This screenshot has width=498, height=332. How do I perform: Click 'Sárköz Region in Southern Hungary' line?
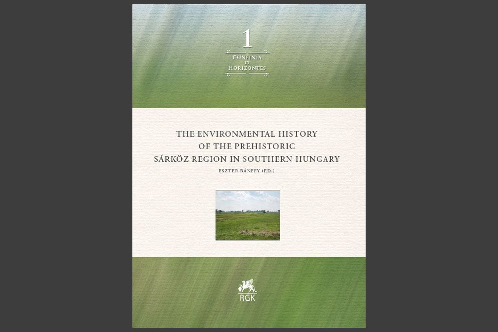(247, 159)
